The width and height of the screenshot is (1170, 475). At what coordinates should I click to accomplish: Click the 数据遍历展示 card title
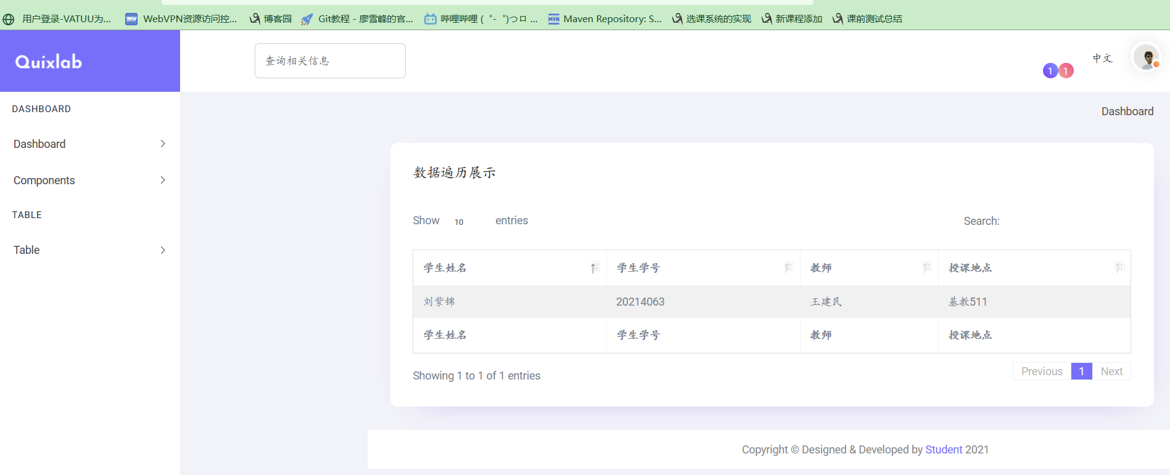click(x=455, y=173)
